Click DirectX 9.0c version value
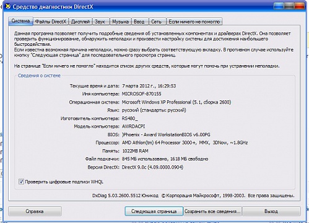Viewport: 309px width, 223px height. 152,167
